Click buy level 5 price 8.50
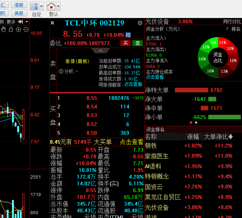This screenshot has height=218, width=242. (x=92, y=133)
